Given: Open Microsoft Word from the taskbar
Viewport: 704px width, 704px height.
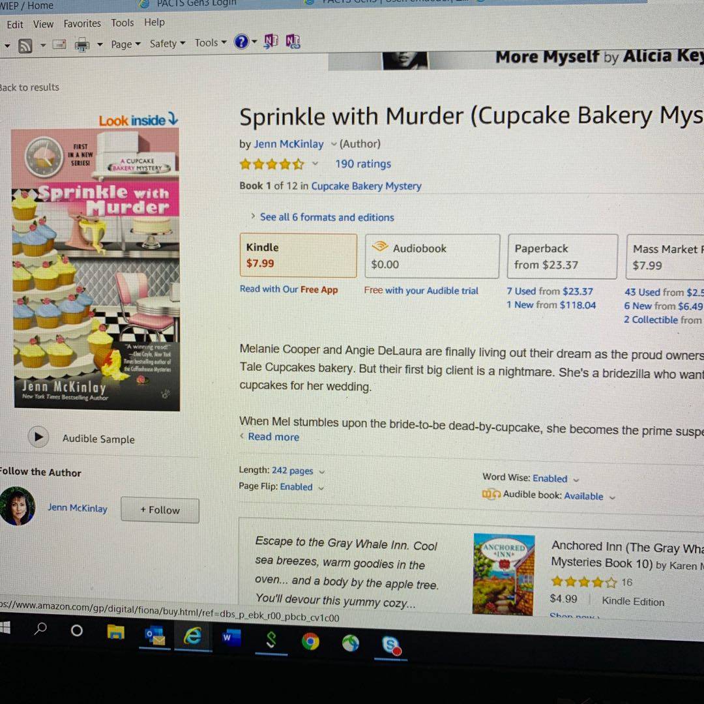Looking at the screenshot, I should click(231, 638).
